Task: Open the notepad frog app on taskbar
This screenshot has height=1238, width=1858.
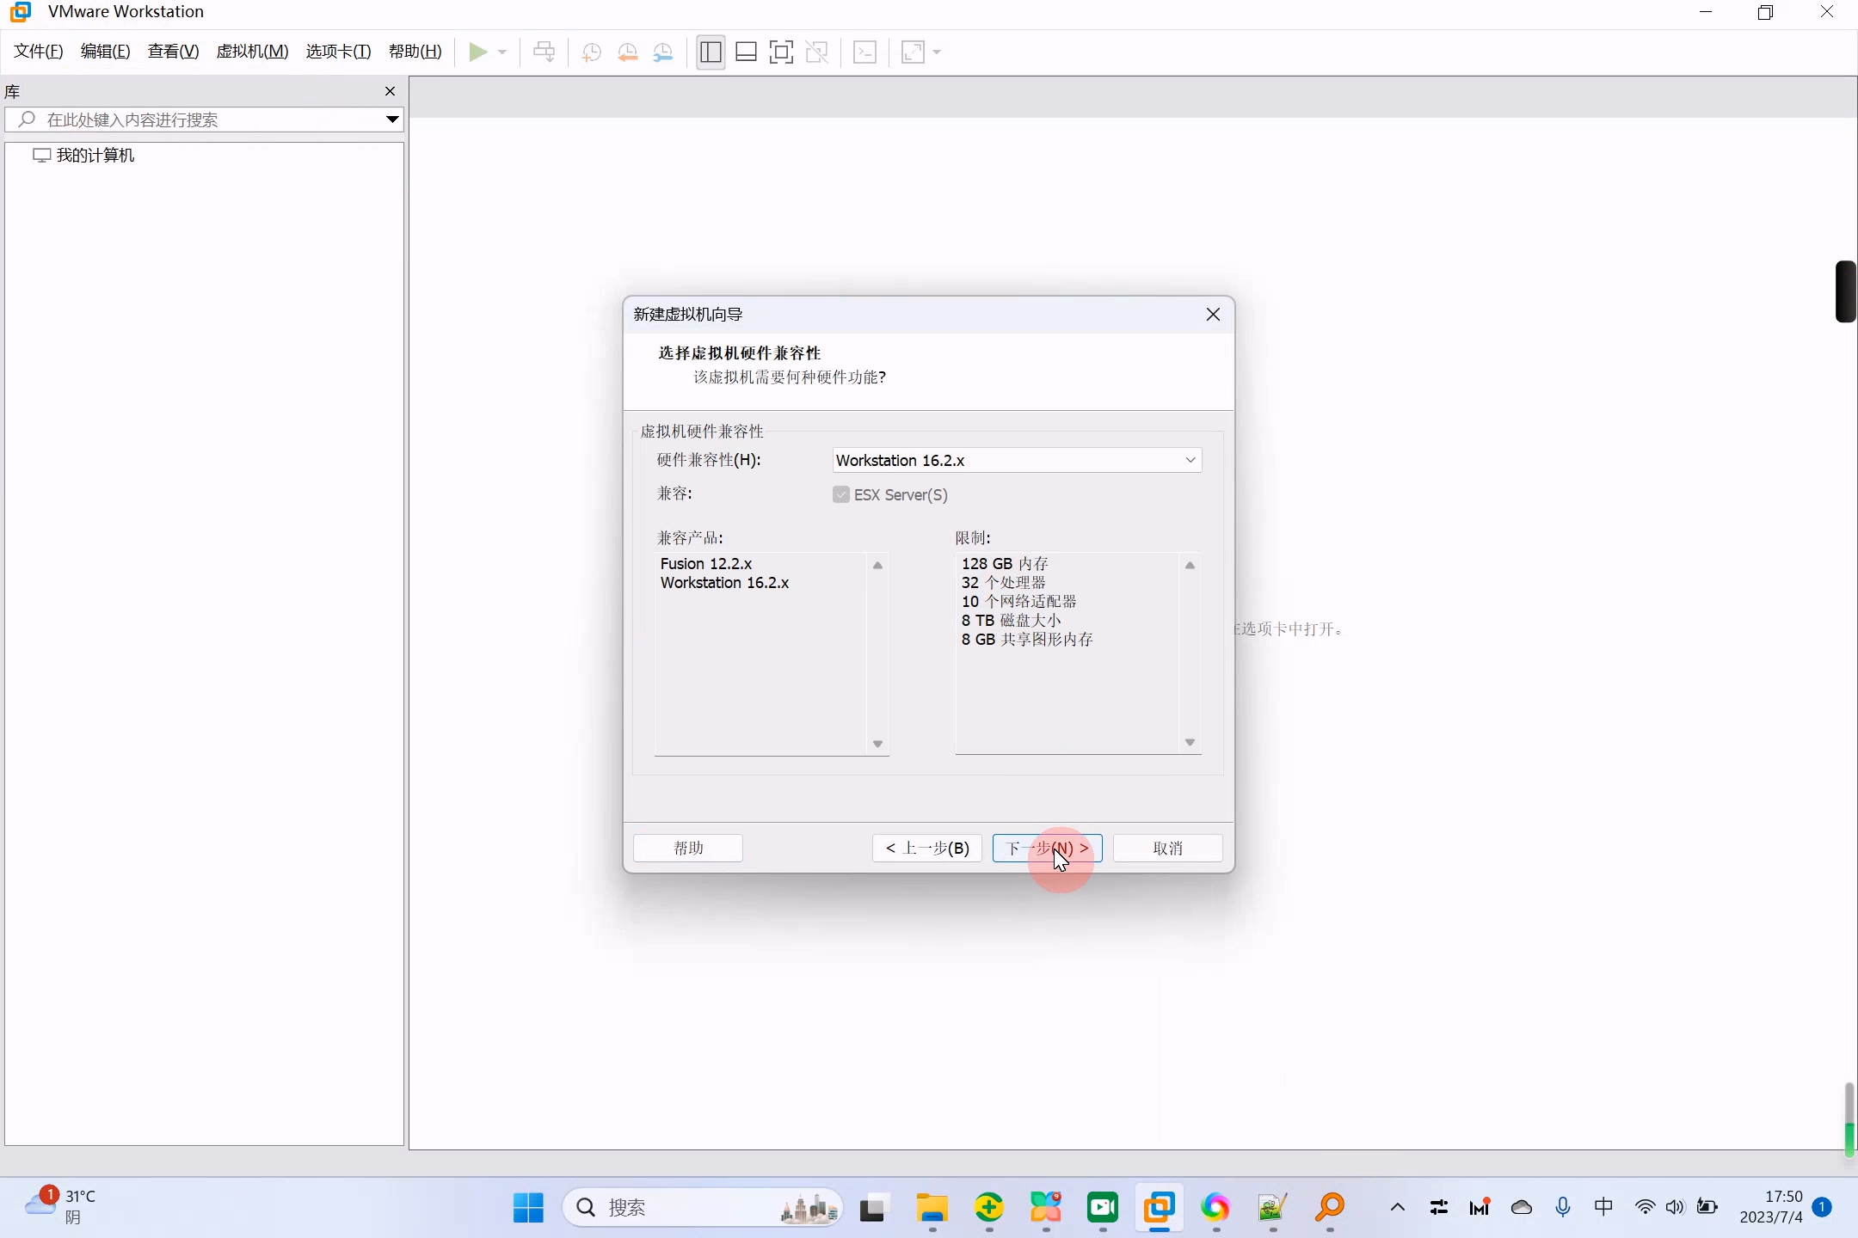Action: point(1272,1208)
